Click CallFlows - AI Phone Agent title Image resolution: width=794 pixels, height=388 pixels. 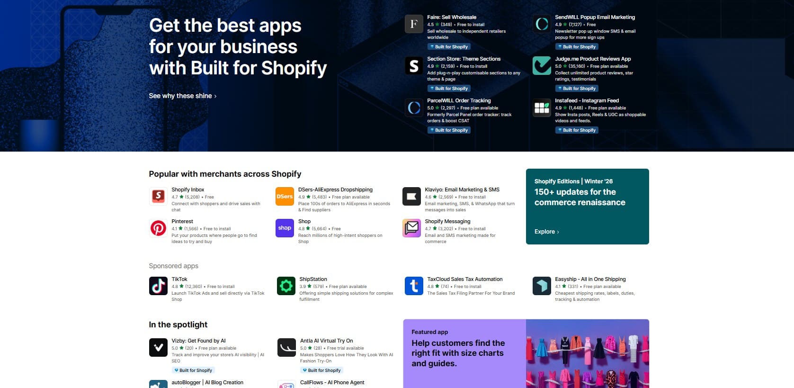pos(332,382)
